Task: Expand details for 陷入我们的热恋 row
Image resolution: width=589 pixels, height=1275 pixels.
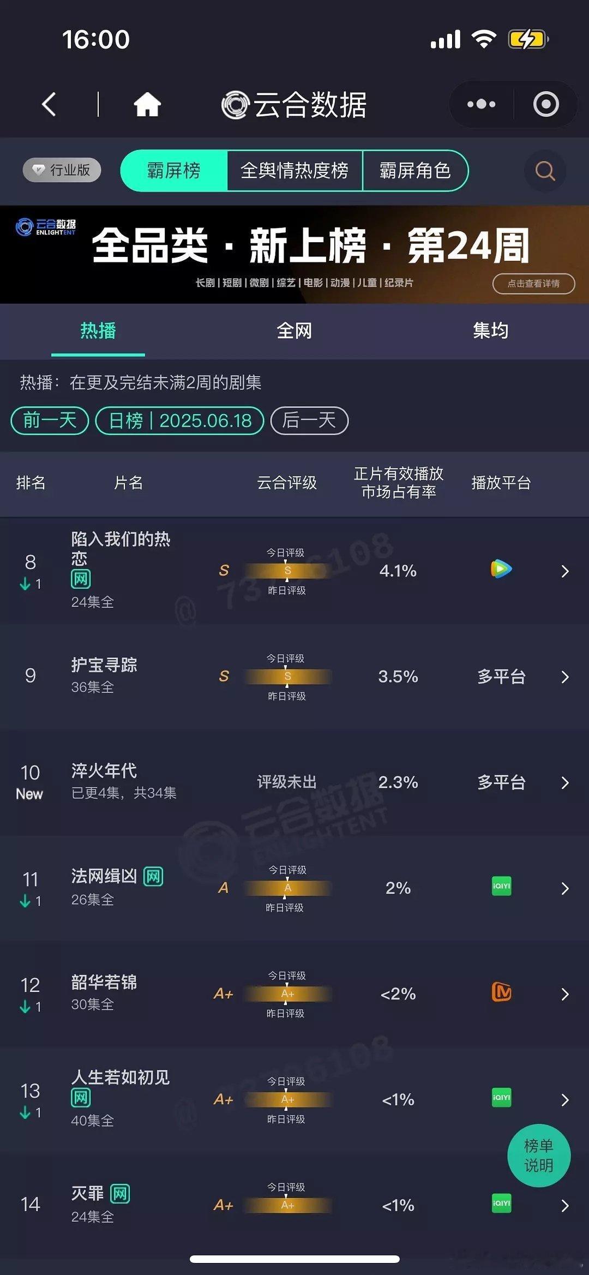Action: click(x=565, y=571)
